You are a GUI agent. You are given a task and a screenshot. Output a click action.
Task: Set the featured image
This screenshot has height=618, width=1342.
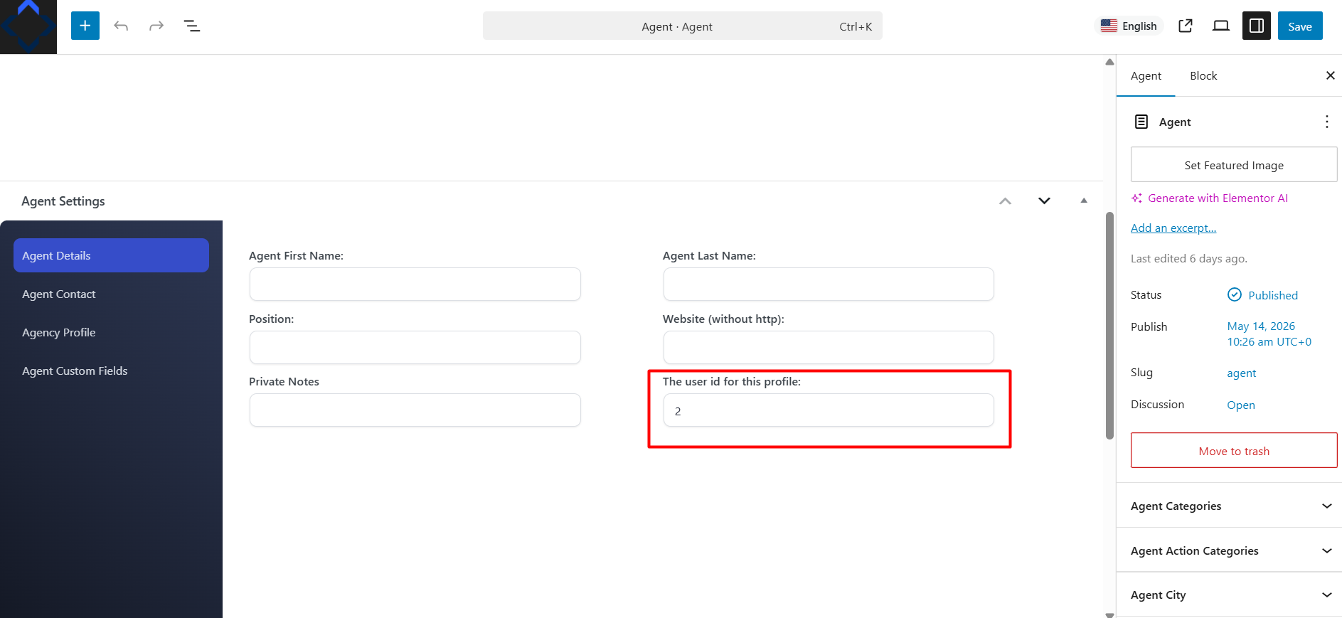click(1234, 164)
